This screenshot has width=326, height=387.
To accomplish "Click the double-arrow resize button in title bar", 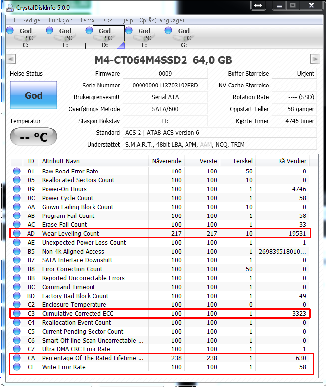I will [x=258, y=5].
